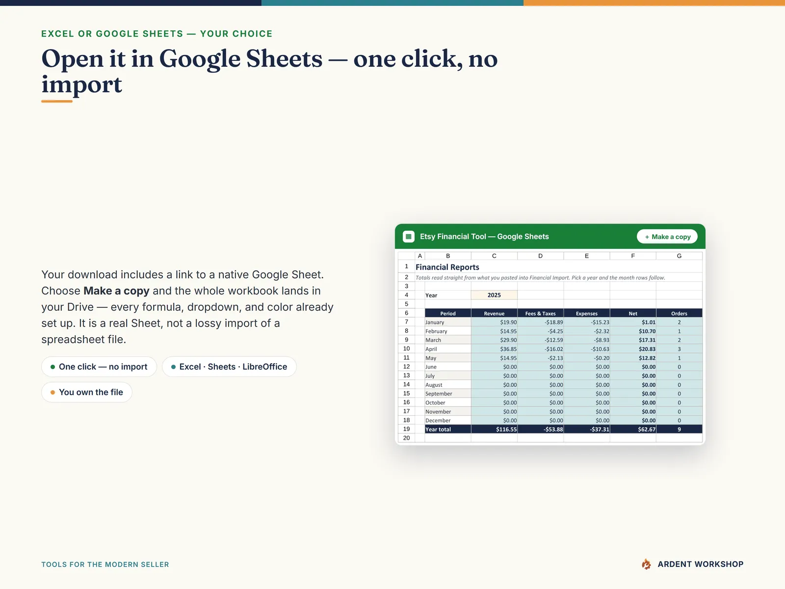
Task: Select column C header
Action: click(494, 256)
